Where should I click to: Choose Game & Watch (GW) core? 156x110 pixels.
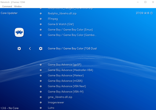click(x=61, y=24)
